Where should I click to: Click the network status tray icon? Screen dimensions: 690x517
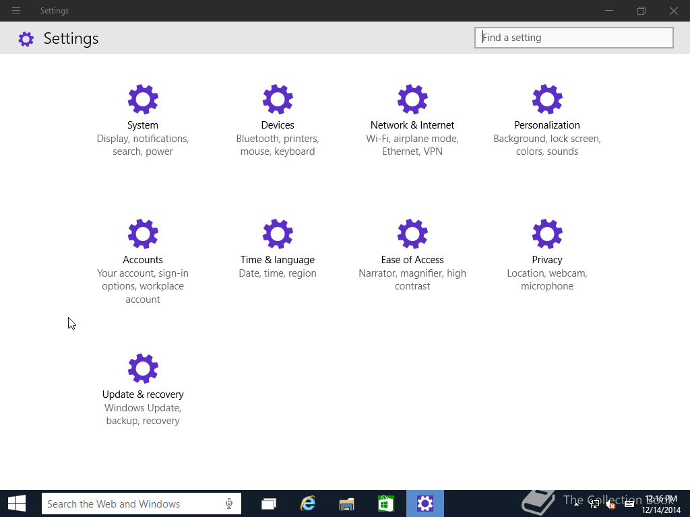point(594,504)
